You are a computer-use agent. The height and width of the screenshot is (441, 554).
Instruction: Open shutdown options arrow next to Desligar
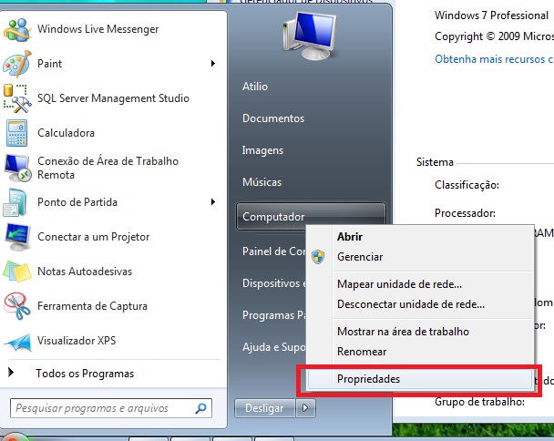click(x=305, y=408)
